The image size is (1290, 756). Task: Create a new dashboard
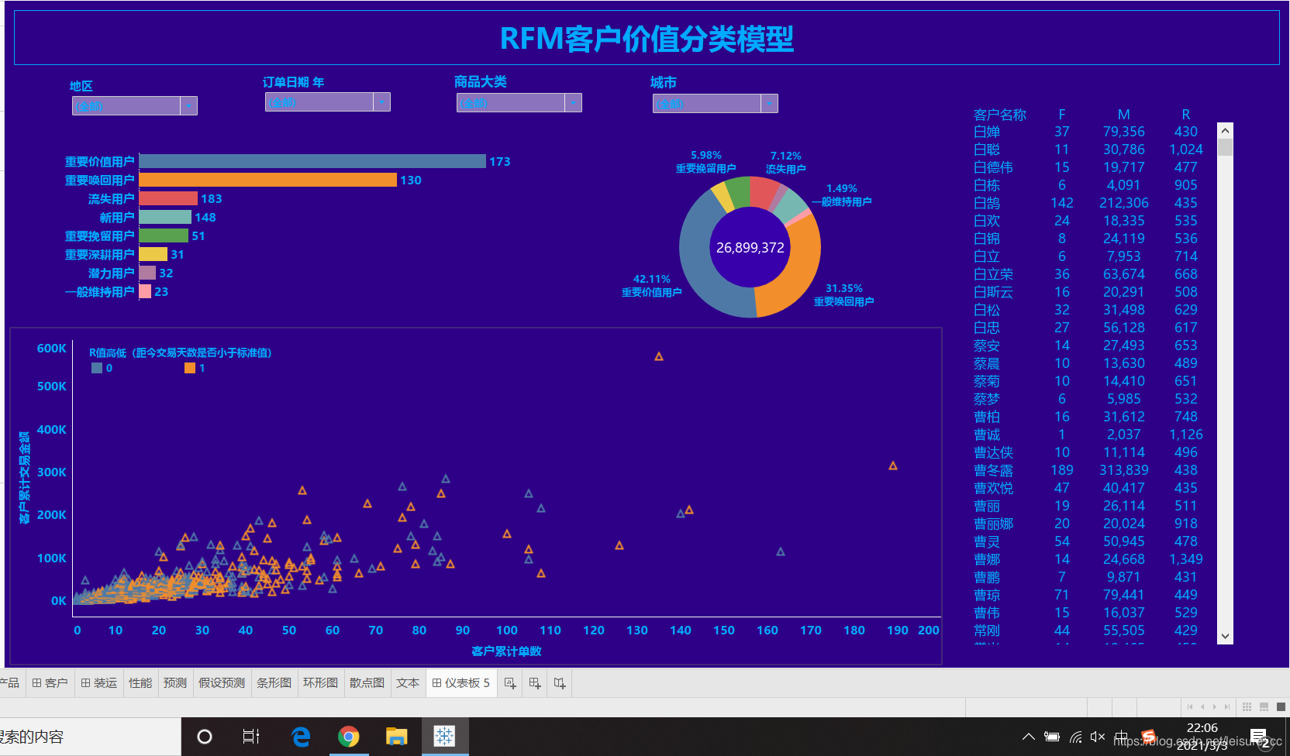point(535,682)
